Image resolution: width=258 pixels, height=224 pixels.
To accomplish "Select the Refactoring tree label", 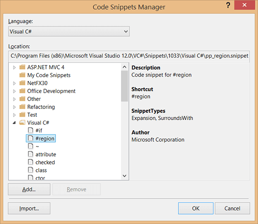I will pos(41,107).
